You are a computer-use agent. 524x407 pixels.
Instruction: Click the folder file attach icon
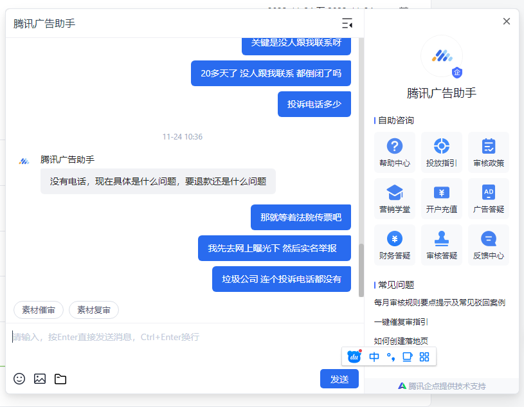click(60, 379)
